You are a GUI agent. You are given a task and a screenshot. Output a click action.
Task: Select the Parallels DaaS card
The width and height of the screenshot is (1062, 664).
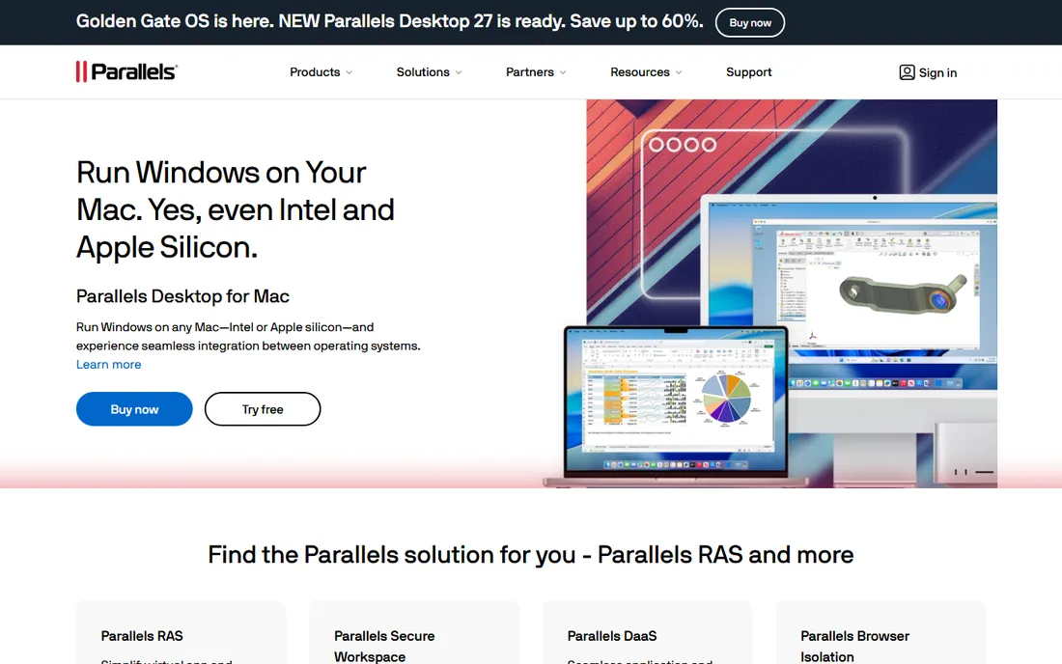click(x=648, y=633)
